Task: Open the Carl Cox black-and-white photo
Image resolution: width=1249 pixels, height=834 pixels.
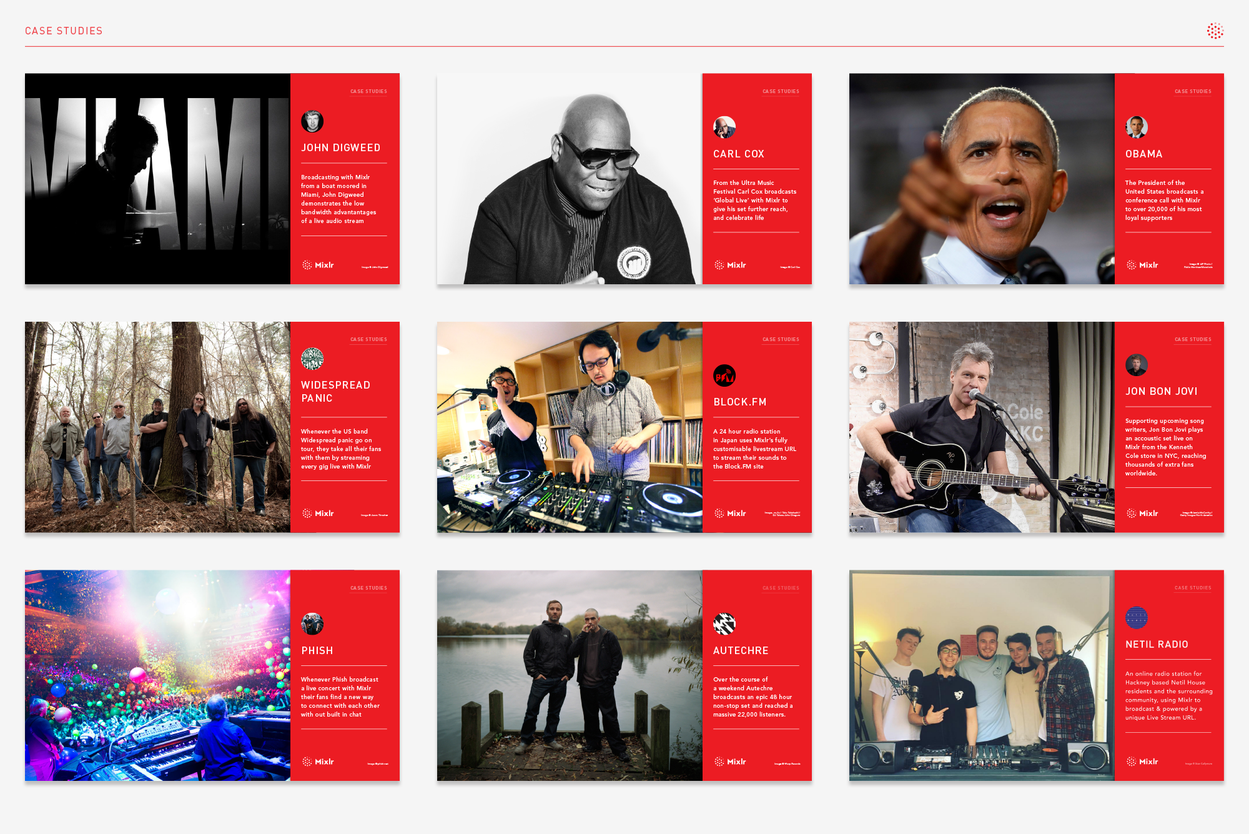Action: 570,179
